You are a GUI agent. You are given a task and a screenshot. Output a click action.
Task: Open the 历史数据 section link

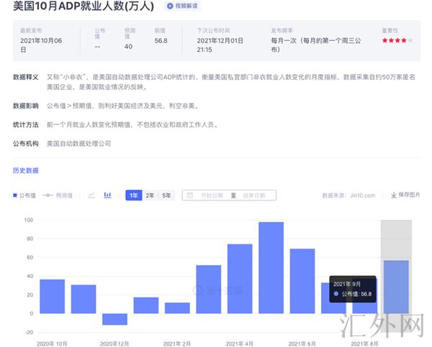tap(25, 170)
